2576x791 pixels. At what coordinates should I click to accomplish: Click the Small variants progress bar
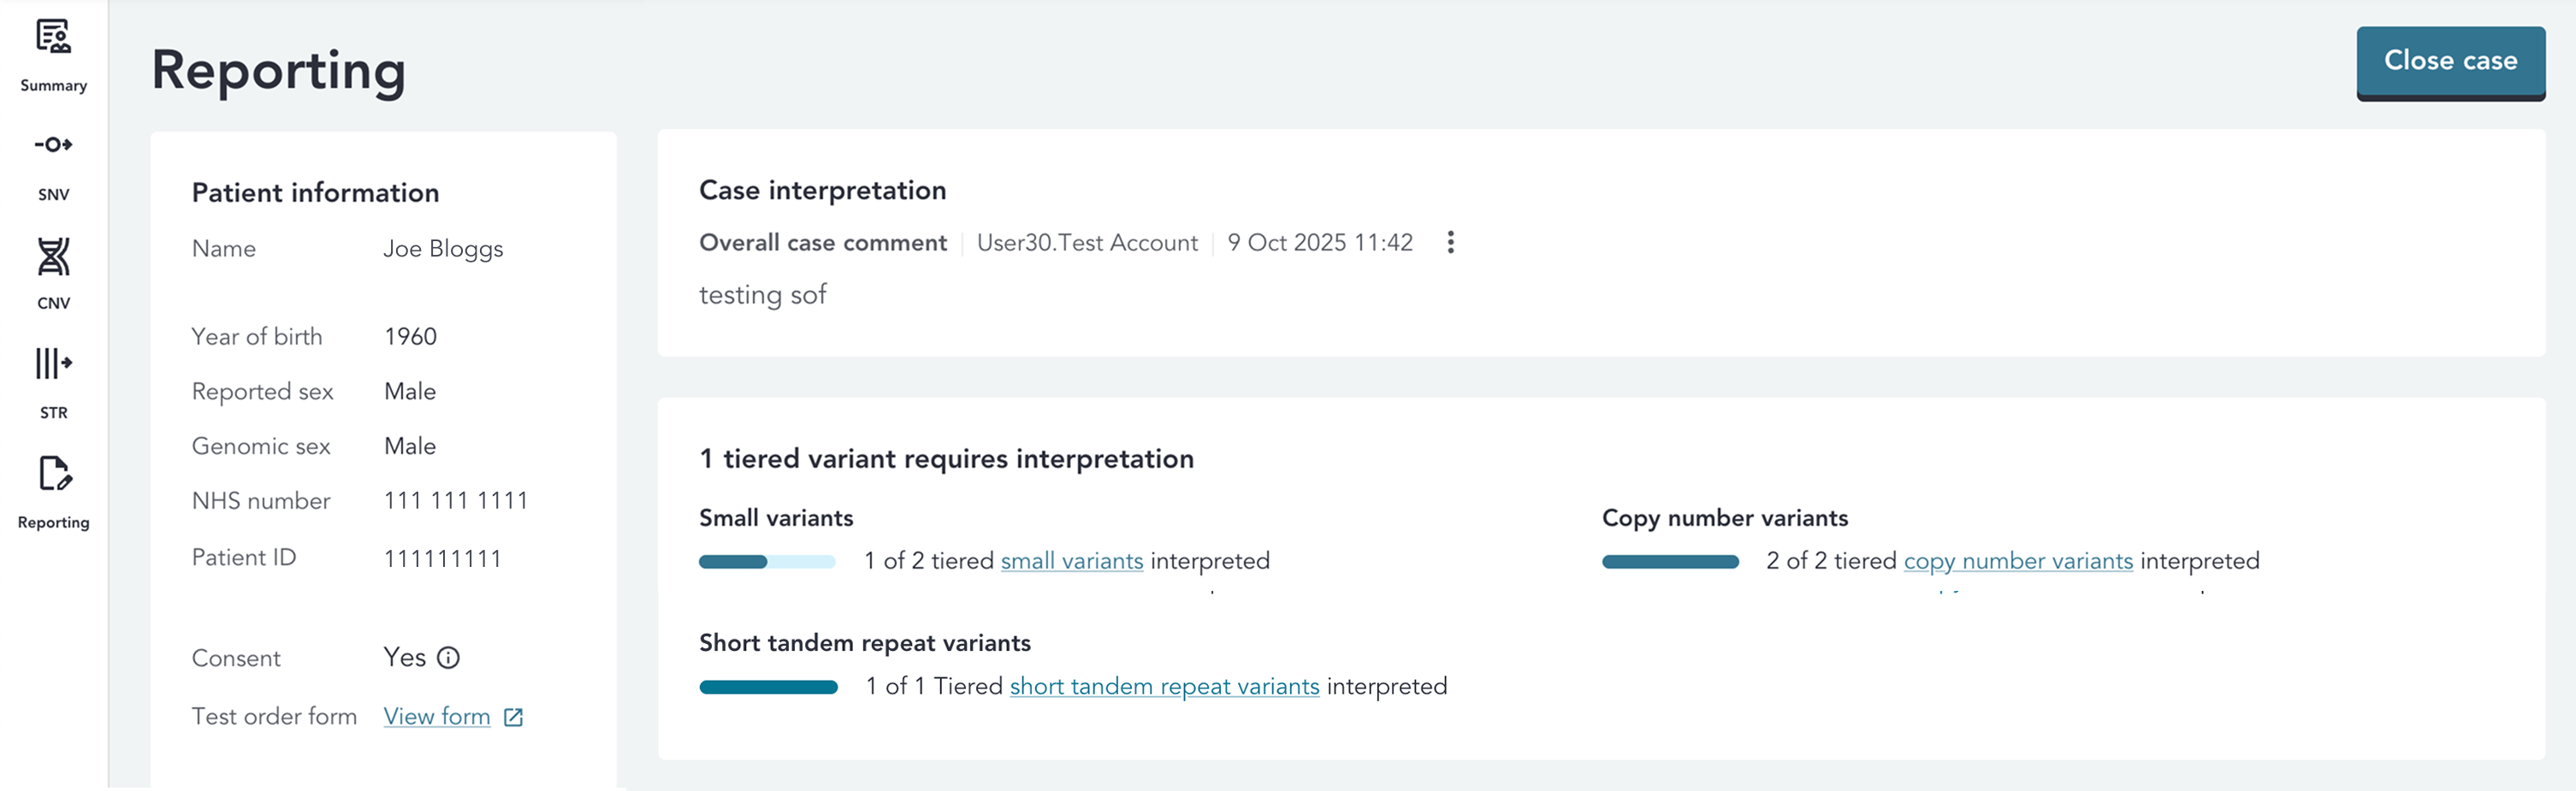(x=767, y=562)
